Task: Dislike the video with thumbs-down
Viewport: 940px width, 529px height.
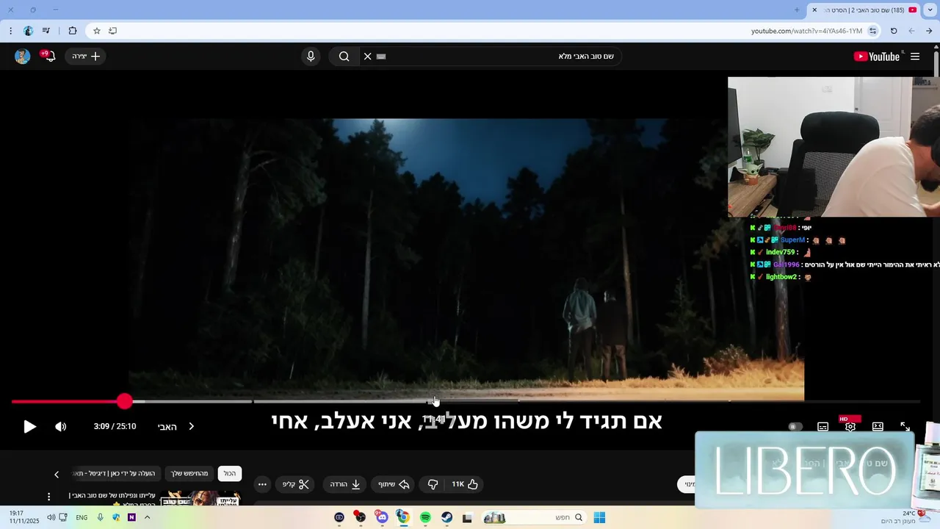Action: pyautogui.click(x=433, y=484)
